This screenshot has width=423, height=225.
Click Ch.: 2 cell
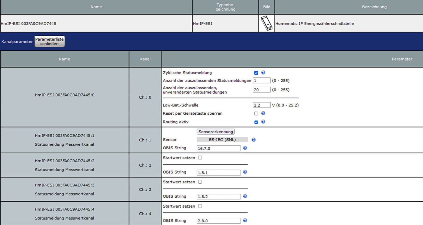[x=145, y=165]
